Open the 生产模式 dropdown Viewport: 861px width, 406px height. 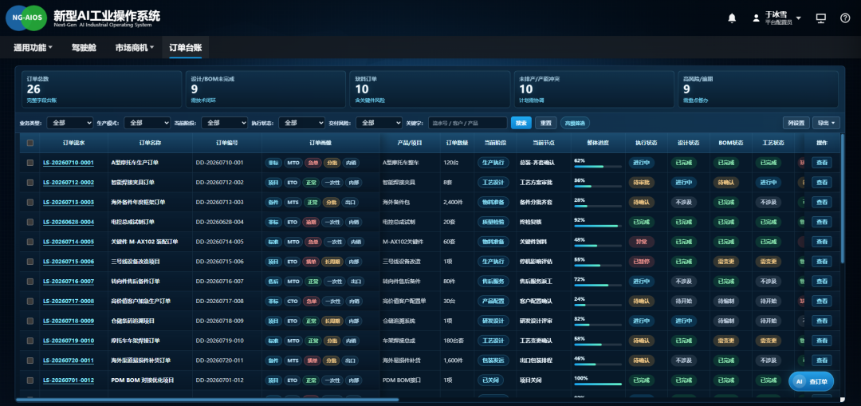pos(147,123)
